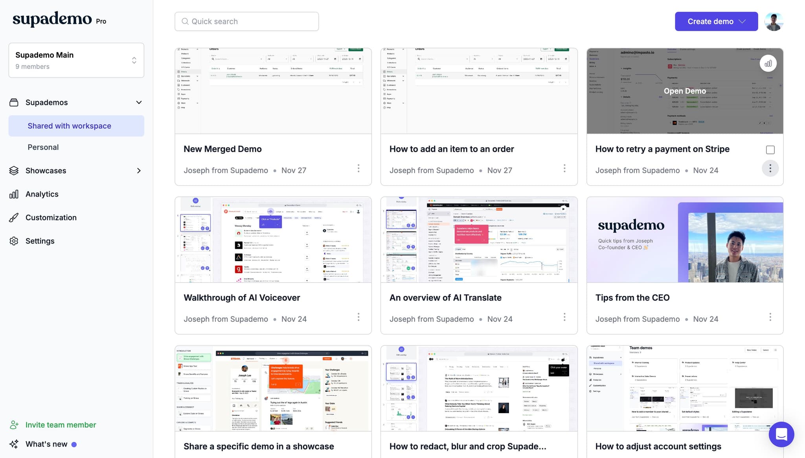Open options menu for Tips from the CEO

pyautogui.click(x=770, y=317)
